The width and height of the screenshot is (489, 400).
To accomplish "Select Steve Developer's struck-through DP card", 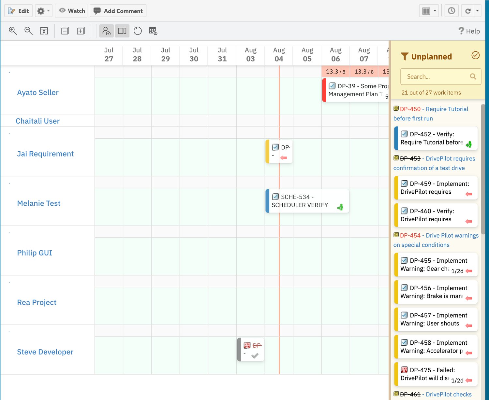I will pos(251,350).
